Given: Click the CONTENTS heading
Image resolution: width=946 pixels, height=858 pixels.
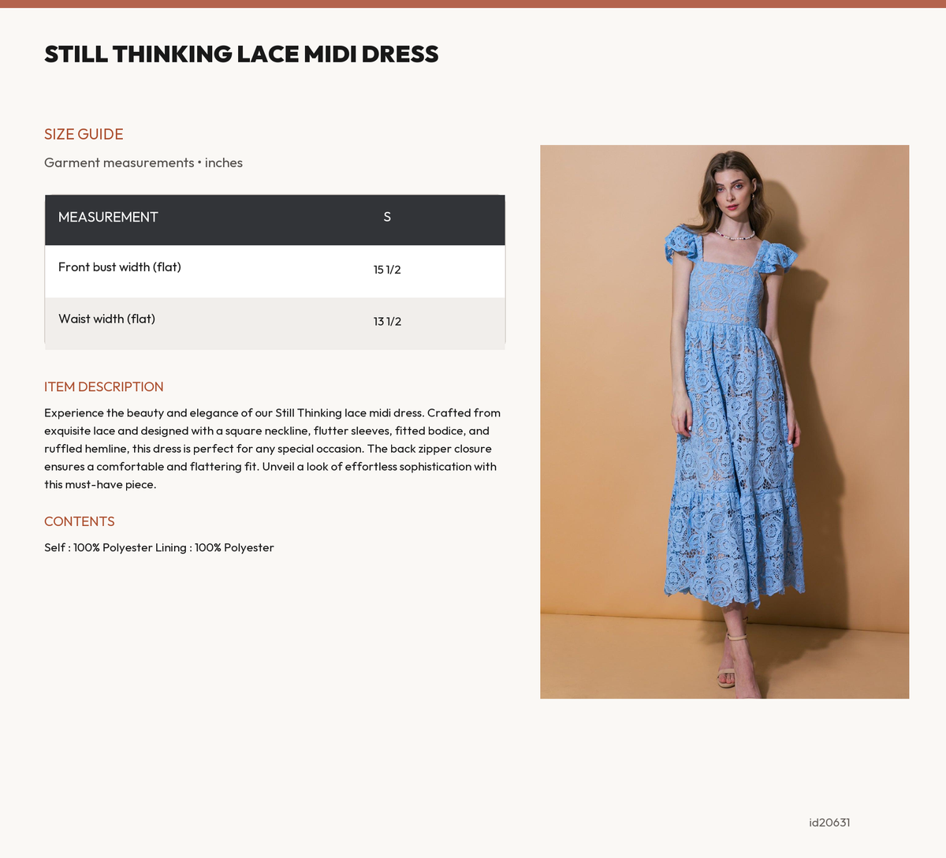Looking at the screenshot, I should tap(80, 521).
